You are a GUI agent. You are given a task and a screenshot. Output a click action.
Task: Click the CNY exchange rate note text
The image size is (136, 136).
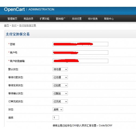(82, 125)
